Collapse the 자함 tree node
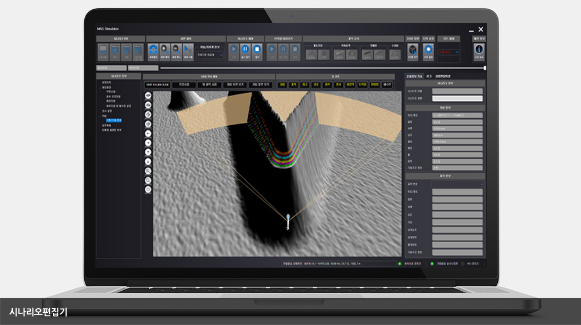 pos(101,116)
